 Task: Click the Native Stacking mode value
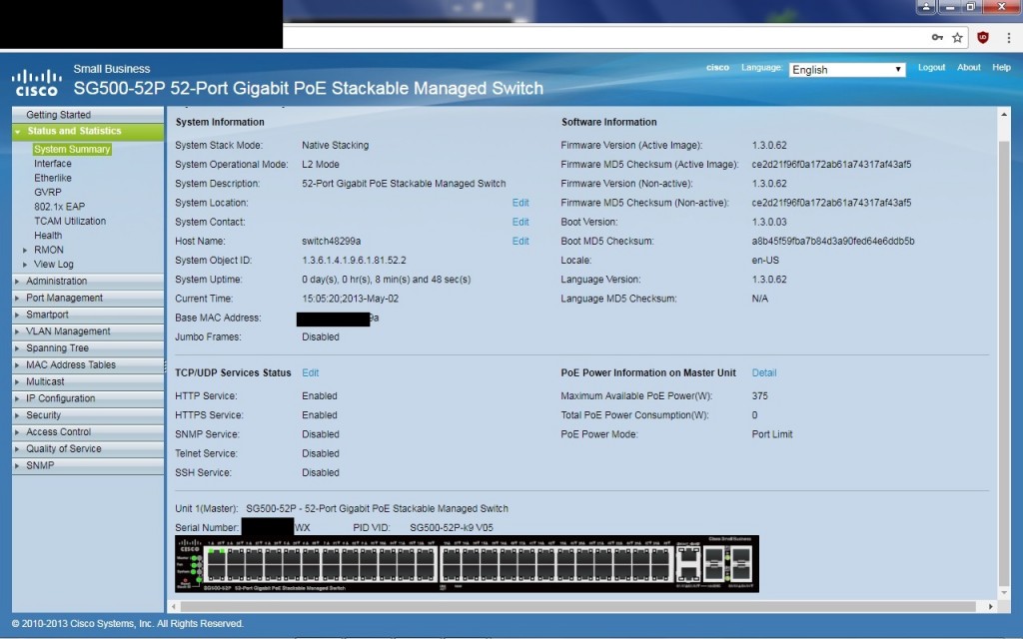[335, 146]
